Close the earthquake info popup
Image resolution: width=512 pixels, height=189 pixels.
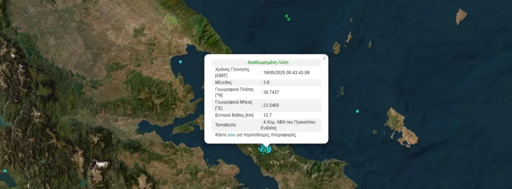[324, 58]
